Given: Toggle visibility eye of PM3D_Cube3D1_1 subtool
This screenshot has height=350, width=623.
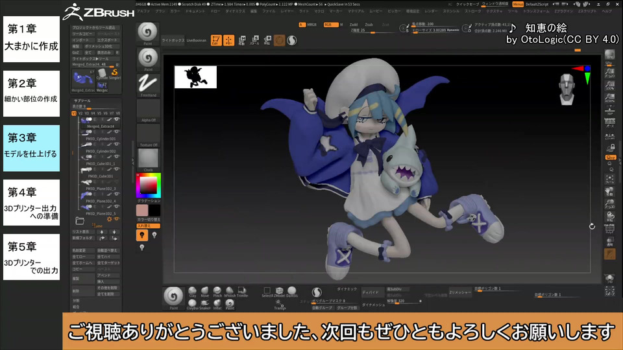Looking at the screenshot, I should tap(117, 157).
